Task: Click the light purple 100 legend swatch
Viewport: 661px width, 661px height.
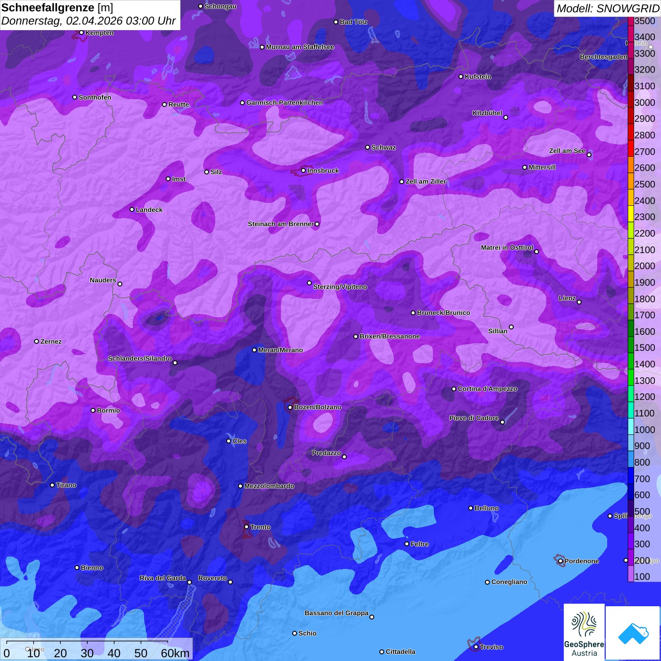Action: [631, 574]
